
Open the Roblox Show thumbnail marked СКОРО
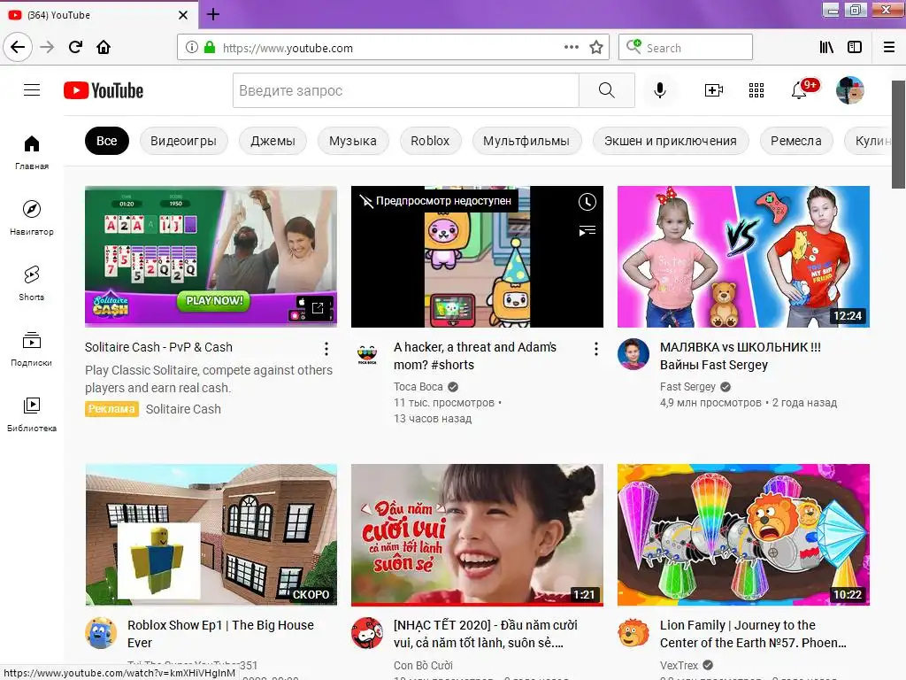[211, 535]
